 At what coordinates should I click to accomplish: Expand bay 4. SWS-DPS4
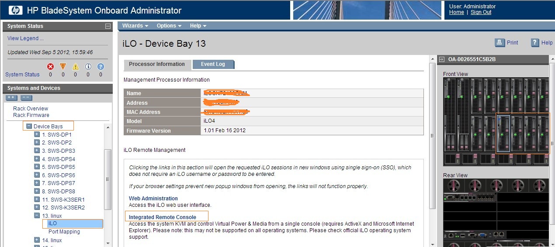[37, 159]
